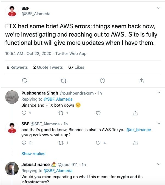This screenshot has width=165, height=185.
Task: View the 2 Quote Tweets list
Action: pos(48,67)
